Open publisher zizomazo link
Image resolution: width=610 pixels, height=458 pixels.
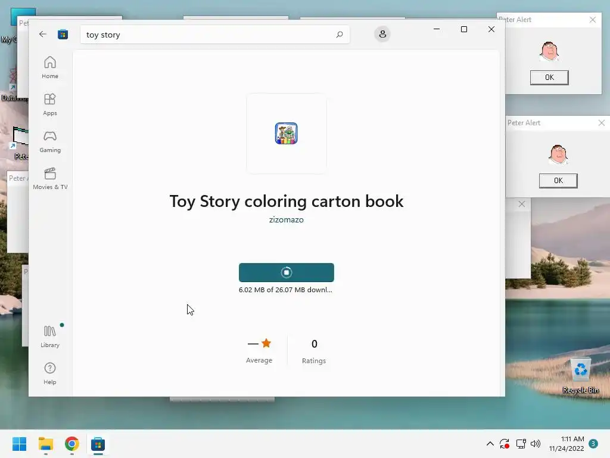[x=287, y=219]
